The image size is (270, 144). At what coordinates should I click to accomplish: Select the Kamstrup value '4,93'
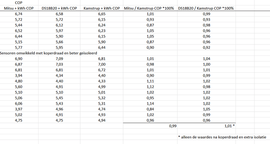pyautogui.click(x=102, y=115)
